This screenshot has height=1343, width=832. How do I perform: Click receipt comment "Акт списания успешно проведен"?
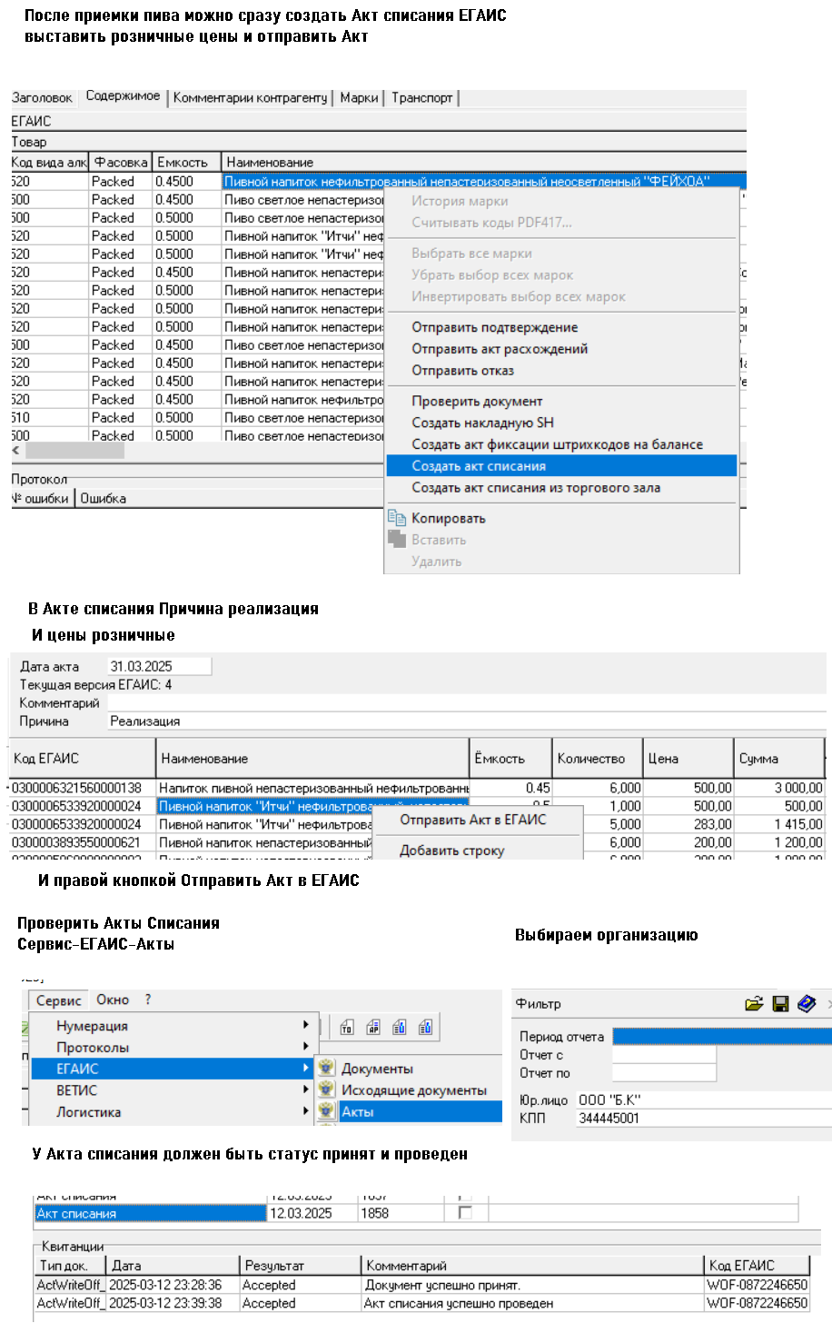click(x=459, y=1303)
